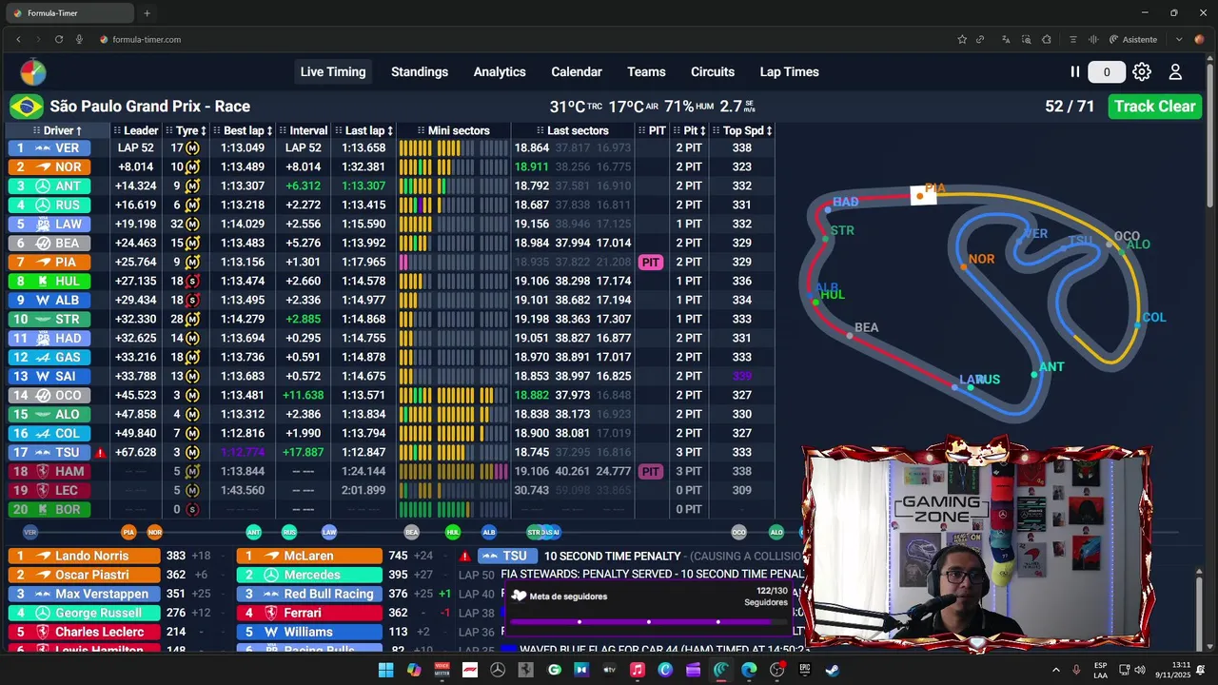Click the Last sectors column header

572,130
